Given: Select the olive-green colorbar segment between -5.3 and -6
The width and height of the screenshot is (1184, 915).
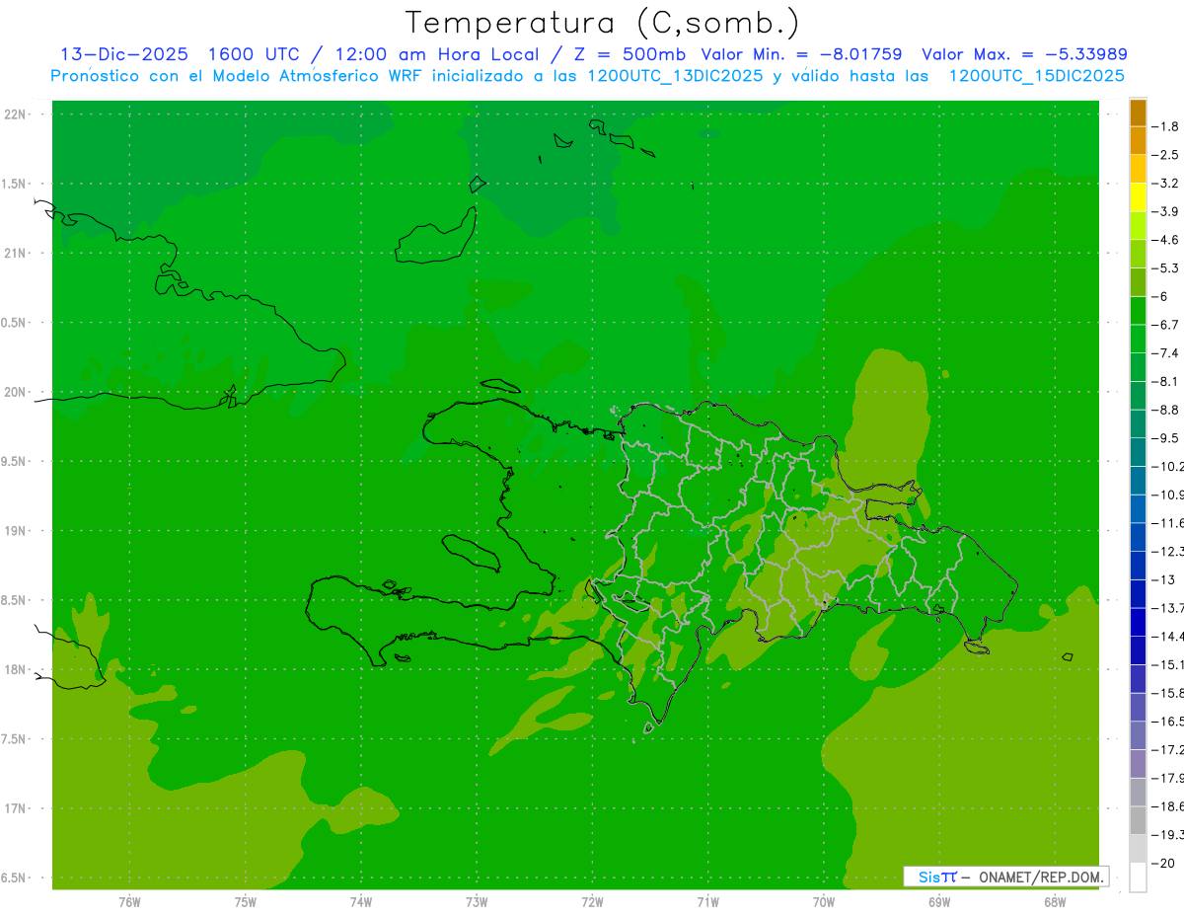Looking at the screenshot, I should 1138,282.
